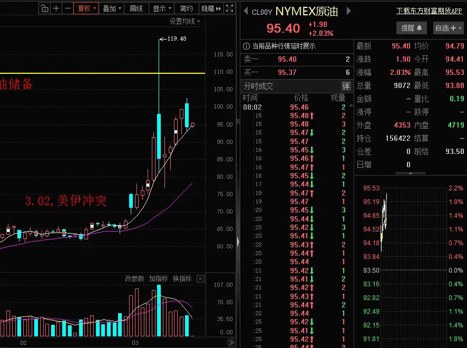The height and width of the screenshot is (348, 467).
Task: Click the 持仓 value 156422
Action: [x=398, y=138]
